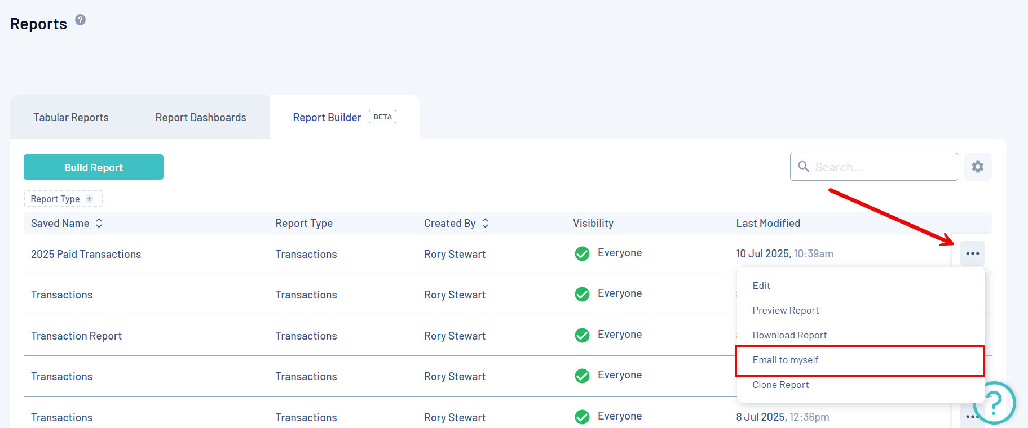Open the floating help bubble icon

click(x=994, y=403)
